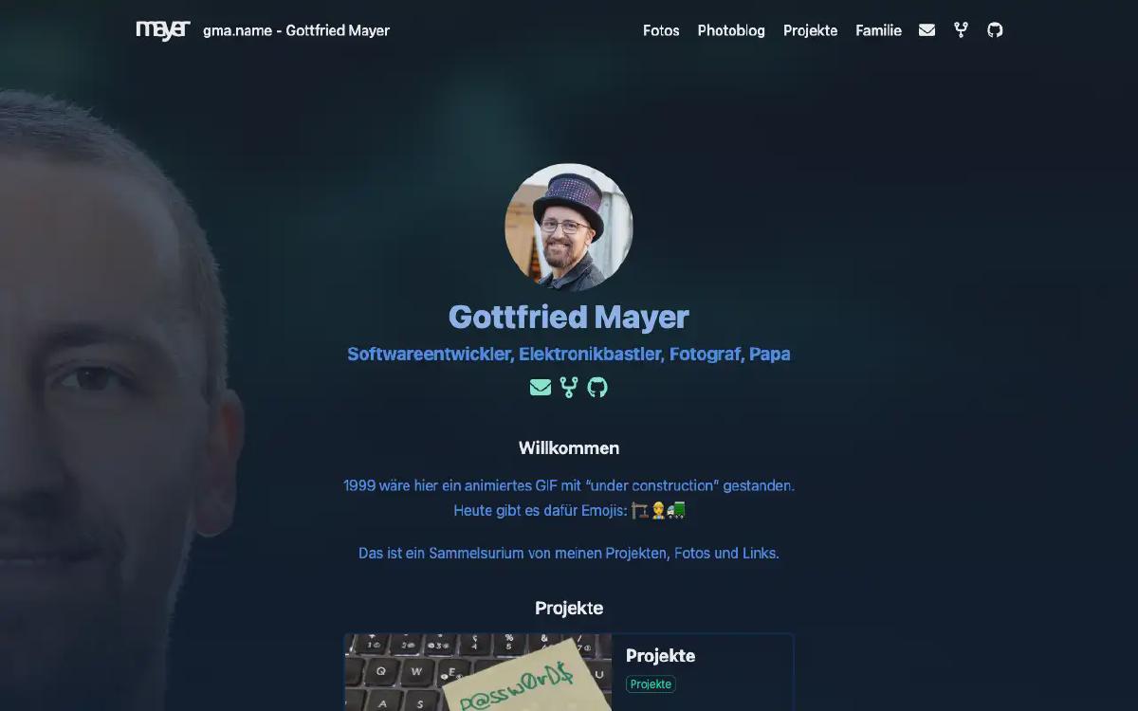Select the green Projekte tag badge
1138x711 pixels.
point(651,684)
